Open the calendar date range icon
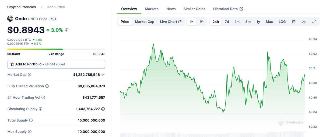323x137 pixels. (x=294, y=22)
